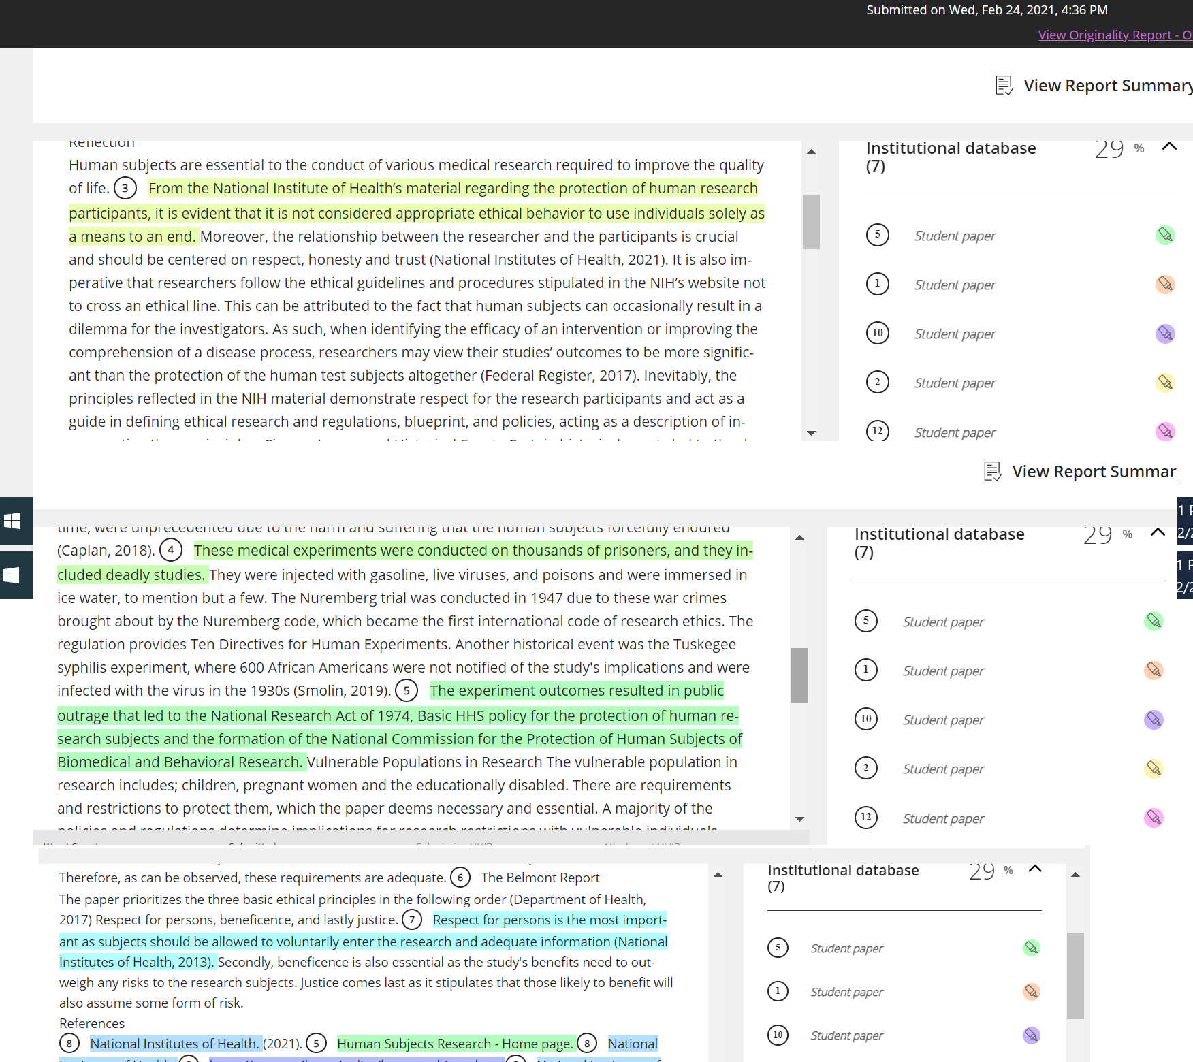This screenshot has width=1193, height=1062.
Task: Click highlighted passage 'These medical experiments were conducted'
Action: point(405,562)
